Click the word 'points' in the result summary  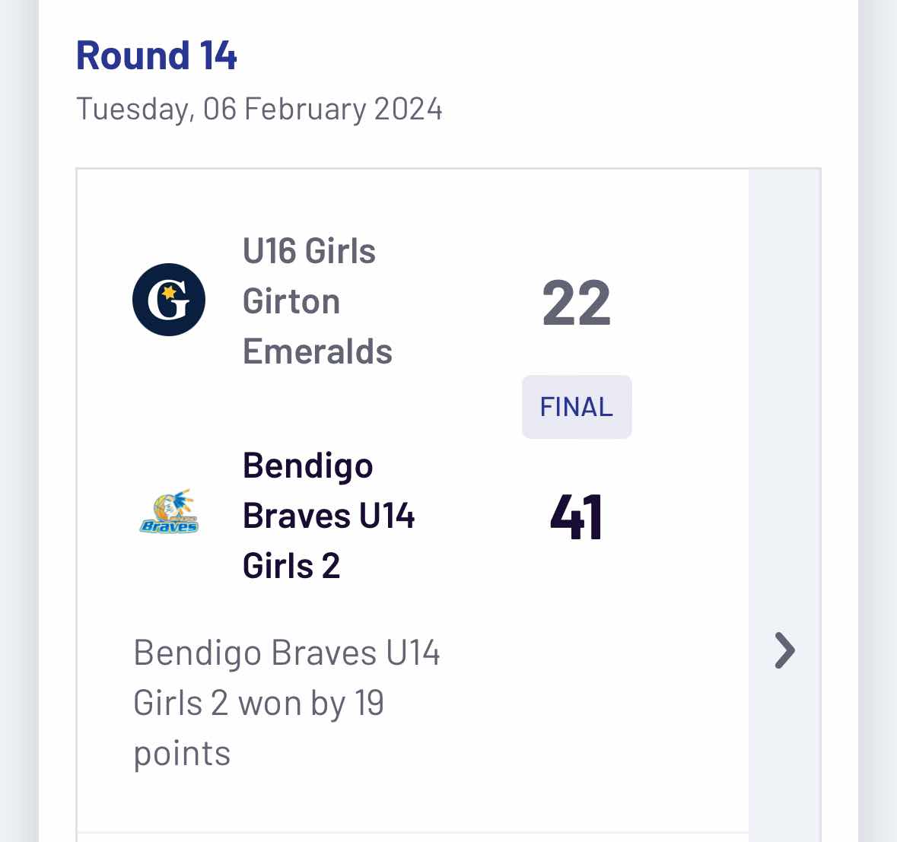[182, 753]
